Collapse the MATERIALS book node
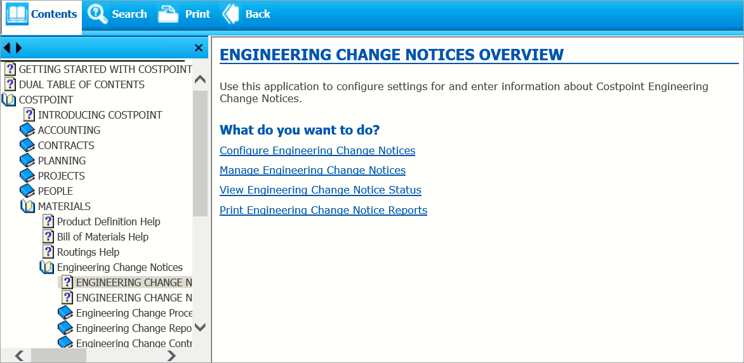Image resolution: width=744 pixels, height=363 pixels. pyautogui.click(x=27, y=206)
